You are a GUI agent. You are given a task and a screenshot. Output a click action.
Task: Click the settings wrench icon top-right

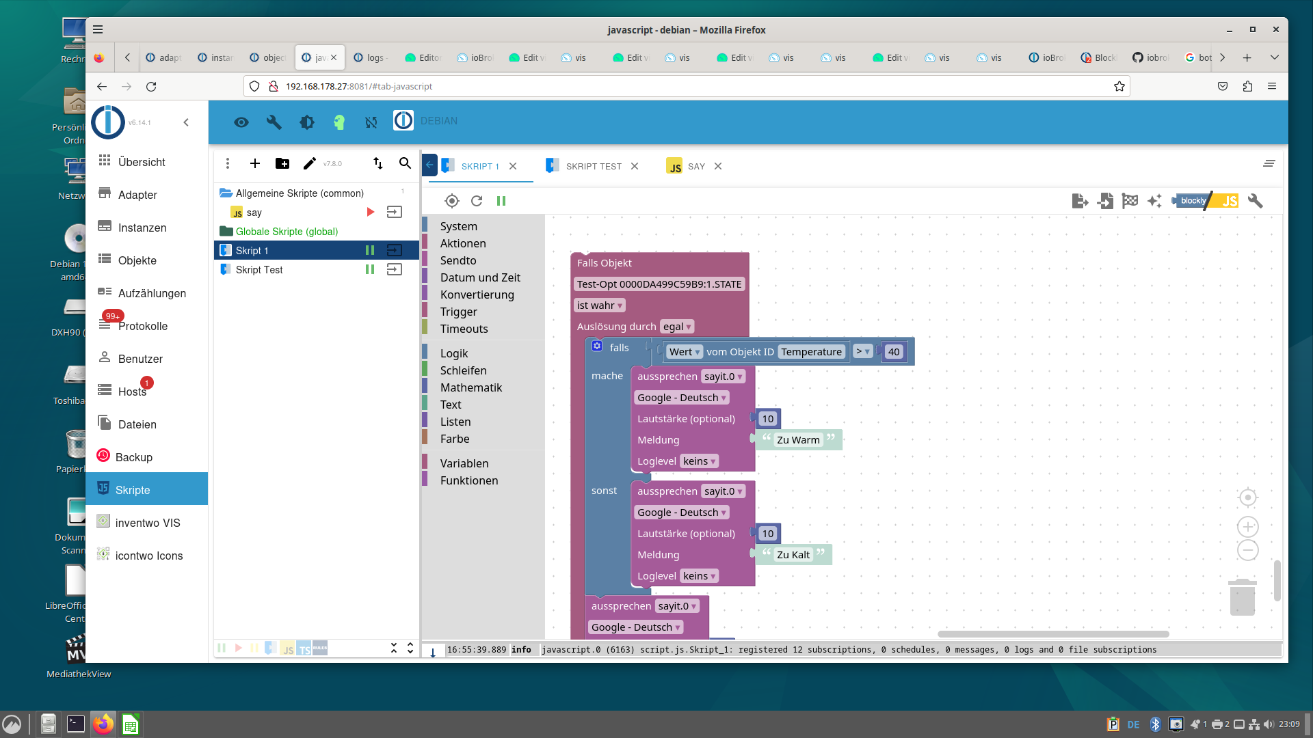[1256, 200]
